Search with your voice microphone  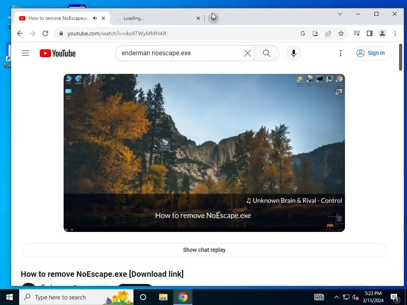click(294, 53)
